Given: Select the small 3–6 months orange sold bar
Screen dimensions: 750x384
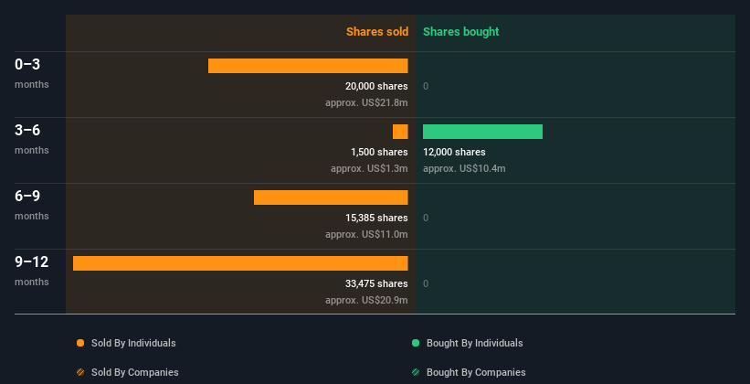Looking at the screenshot, I should click(x=400, y=132).
